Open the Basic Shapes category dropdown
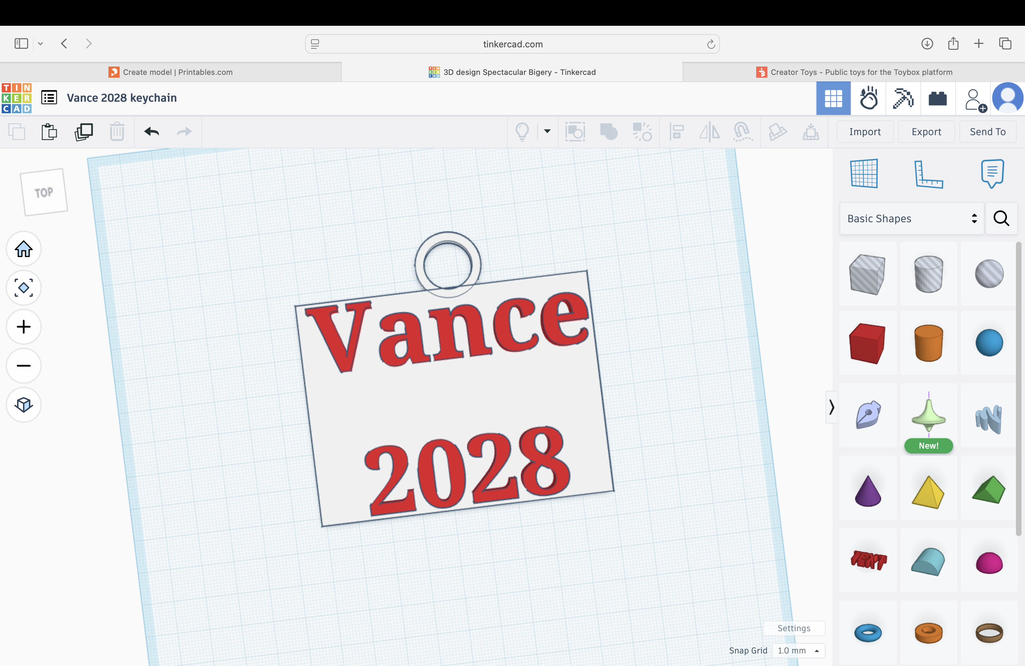 point(911,218)
